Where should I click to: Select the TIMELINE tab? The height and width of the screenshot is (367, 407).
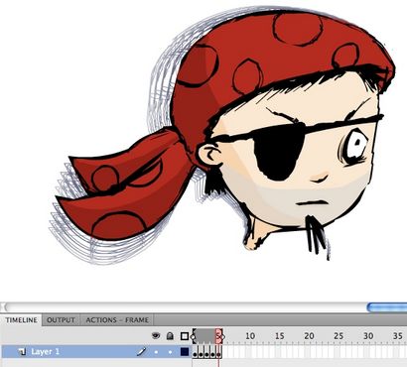(21, 320)
